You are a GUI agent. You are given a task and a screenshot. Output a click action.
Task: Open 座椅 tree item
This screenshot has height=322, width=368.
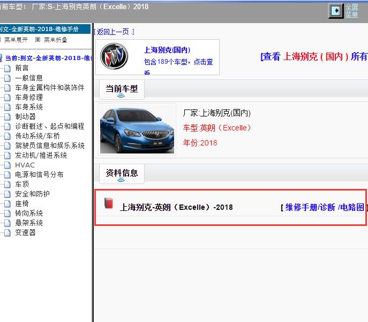click(22, 203)
